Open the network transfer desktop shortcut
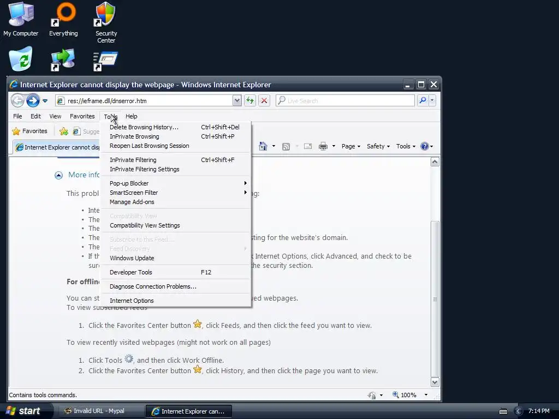 [x=63, y=59]
